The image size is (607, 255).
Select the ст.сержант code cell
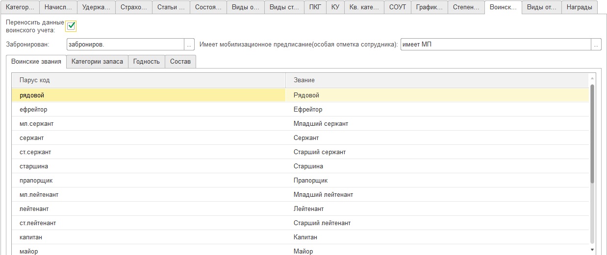tap(149, 152)
